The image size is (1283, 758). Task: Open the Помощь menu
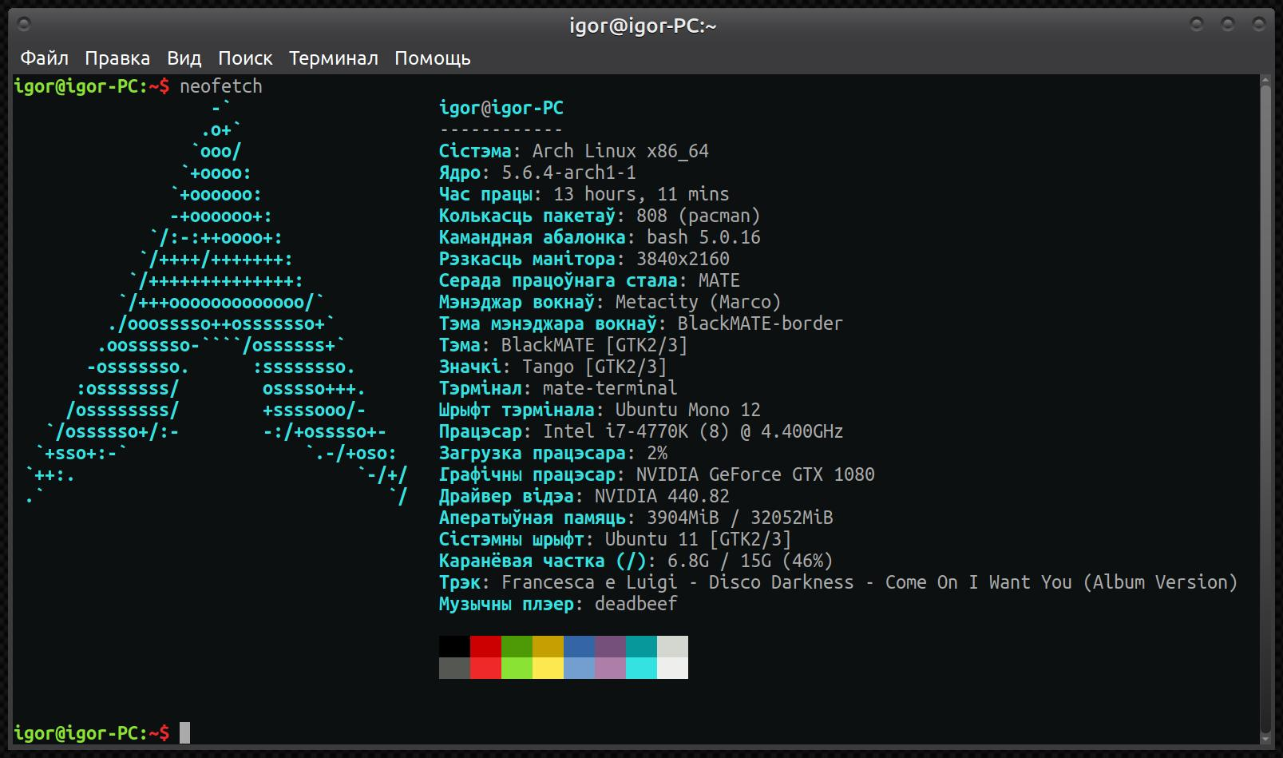[x=433, y=58]
